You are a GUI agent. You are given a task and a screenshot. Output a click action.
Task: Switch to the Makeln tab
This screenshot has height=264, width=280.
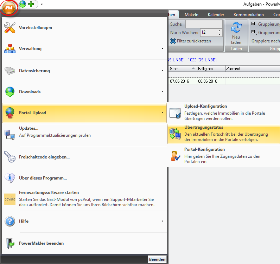point(191,15)
